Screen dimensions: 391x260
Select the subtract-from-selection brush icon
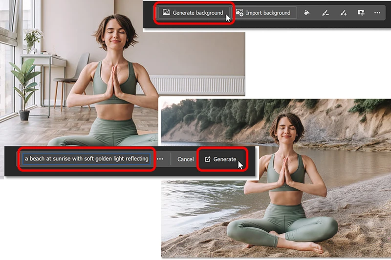(326, 13)
